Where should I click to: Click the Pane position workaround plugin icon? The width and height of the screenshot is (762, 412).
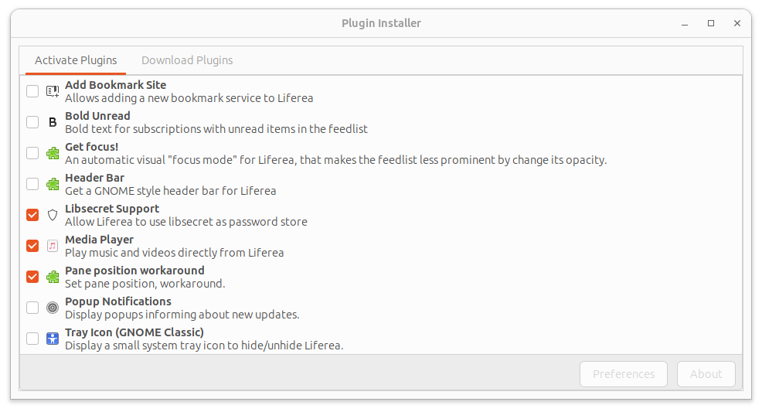pos(53,277)
